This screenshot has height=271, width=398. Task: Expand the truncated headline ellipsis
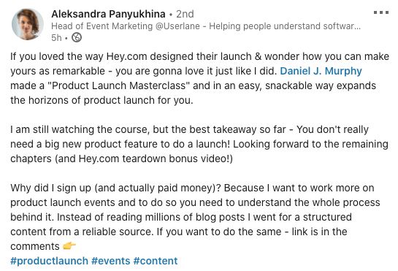tap(358, 26)
